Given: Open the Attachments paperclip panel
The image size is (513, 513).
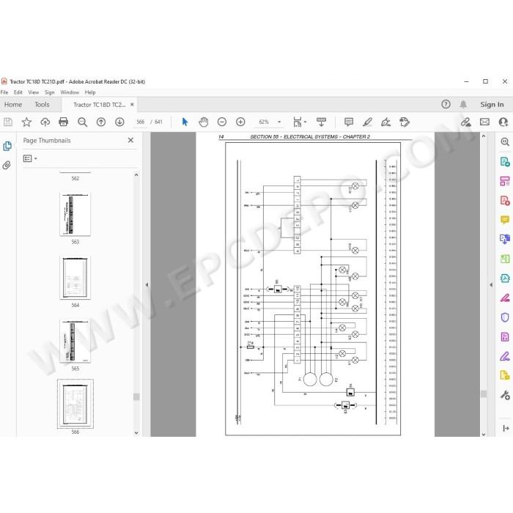Looking at the screenshot, I should pyautogui.click(x=7, y=165).
